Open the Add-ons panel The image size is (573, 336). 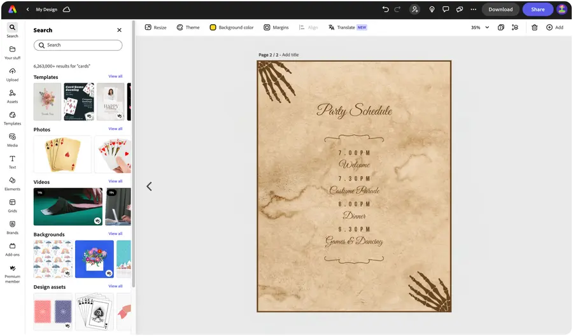(x=13, y=250)
